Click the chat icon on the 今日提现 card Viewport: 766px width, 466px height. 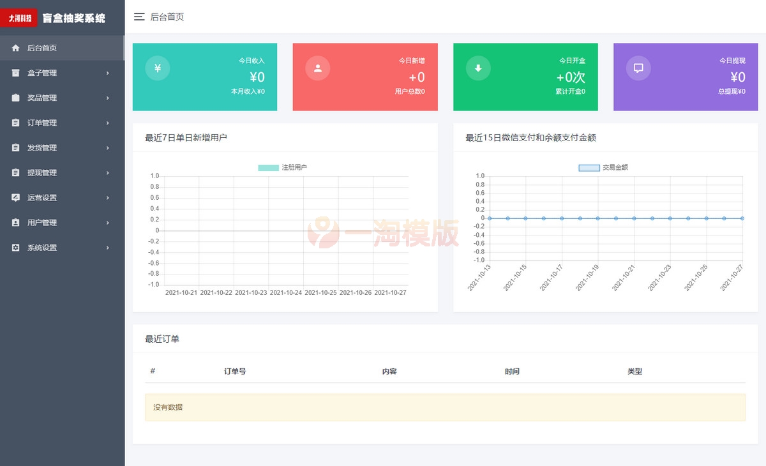click(638, 68)
